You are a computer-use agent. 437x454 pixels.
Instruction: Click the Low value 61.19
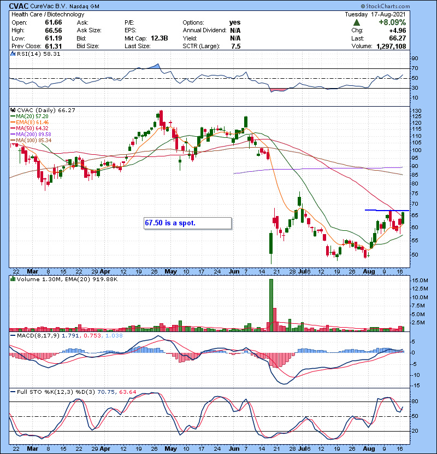tap(54, 38)
